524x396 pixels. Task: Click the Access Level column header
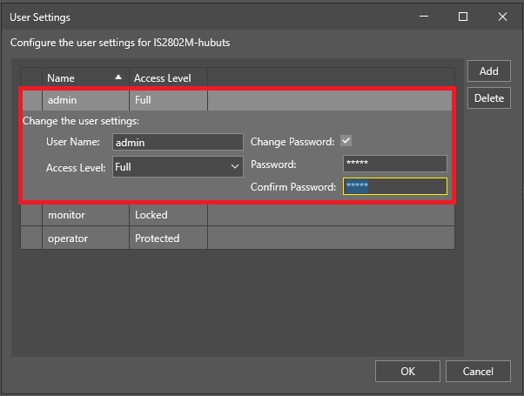(167, 78)
